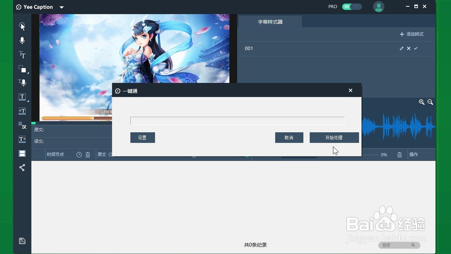The height and width of the screenshot is (254, 451).
Task: Click the import text arrow-T icon
Action: pyautogui.click(x=22, y=111)
